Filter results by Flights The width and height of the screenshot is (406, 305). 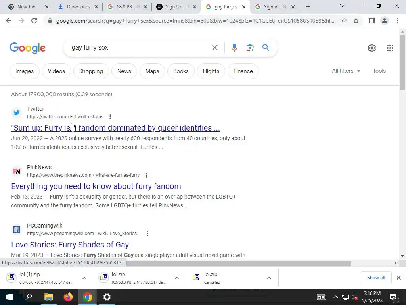(x=211, y=71)
